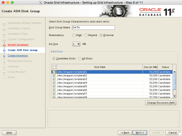Click the disk table scrollbar thumb
Viewport: 182px width, 136px height.
[x=174, y=82]
